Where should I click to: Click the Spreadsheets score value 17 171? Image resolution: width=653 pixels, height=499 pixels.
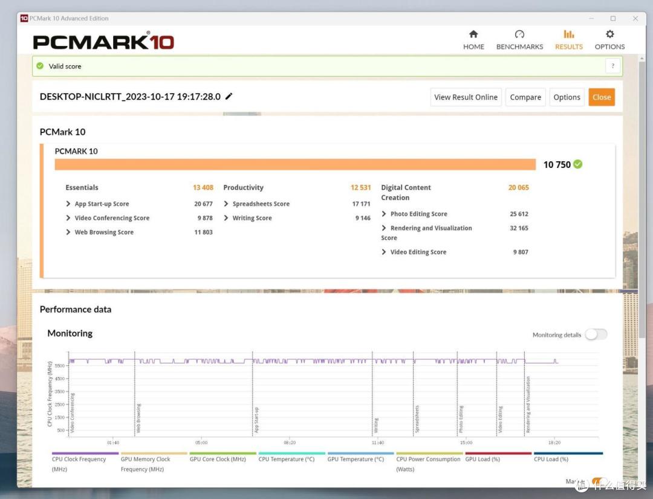tap(361, 204)
